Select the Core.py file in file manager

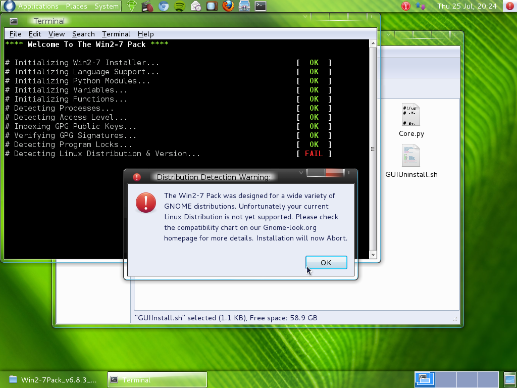pyautogui.click(x=411, y=120)
